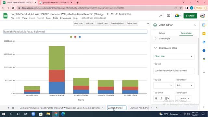The image size is (208, 117).
Task: Open Help menu
Action: point(75,18)
